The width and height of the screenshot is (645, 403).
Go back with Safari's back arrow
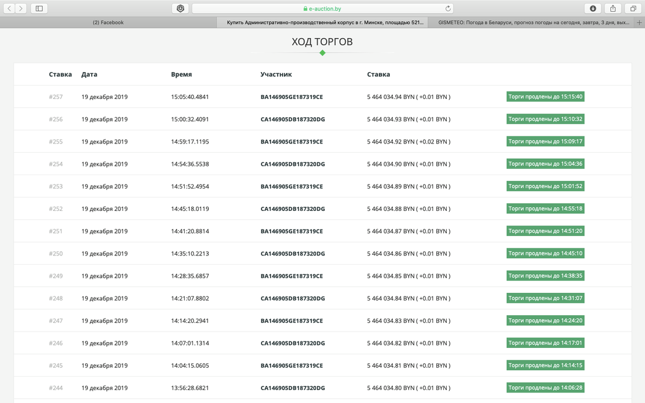9,8
